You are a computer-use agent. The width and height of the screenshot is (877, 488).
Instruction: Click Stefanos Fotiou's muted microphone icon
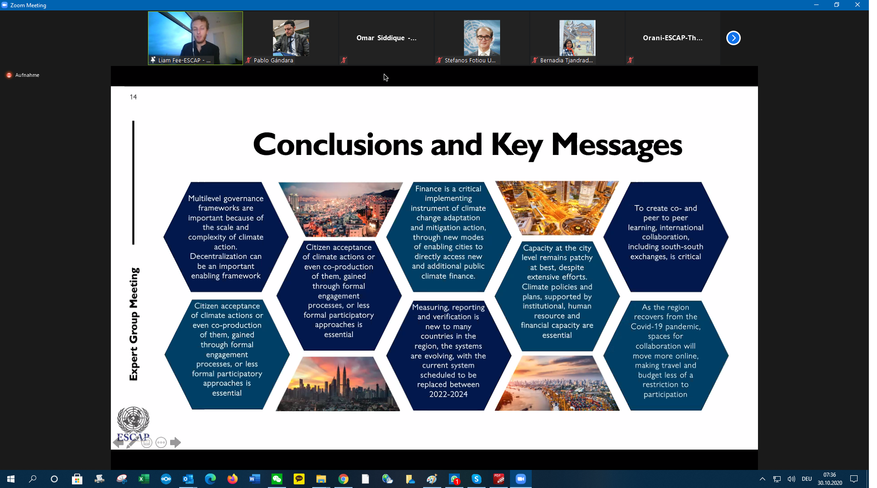pyautogui.click(x=439, y=60)
